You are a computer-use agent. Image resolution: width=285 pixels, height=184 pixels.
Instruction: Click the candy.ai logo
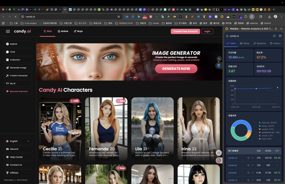22,31
